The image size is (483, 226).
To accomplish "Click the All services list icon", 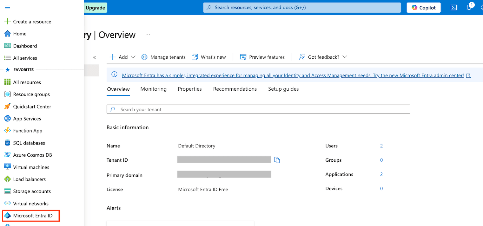I will click(7, 58).
